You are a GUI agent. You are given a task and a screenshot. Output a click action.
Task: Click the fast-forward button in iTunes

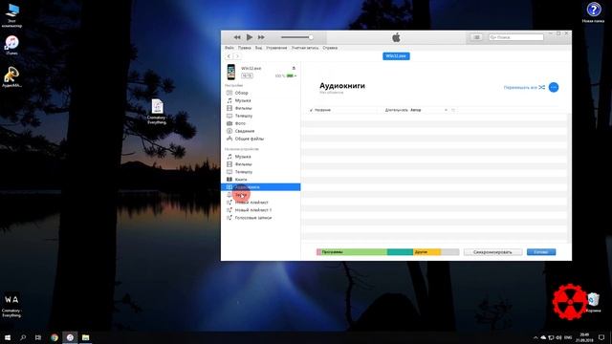point(261,37)
